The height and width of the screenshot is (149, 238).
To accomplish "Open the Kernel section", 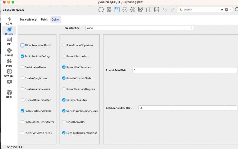I will pos(9,52).
